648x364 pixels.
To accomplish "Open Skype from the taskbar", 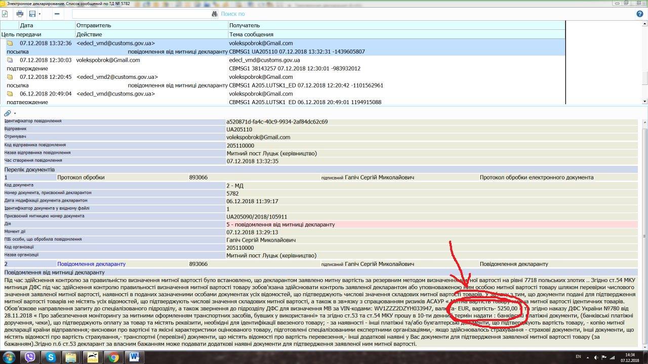I will [51, 357].
